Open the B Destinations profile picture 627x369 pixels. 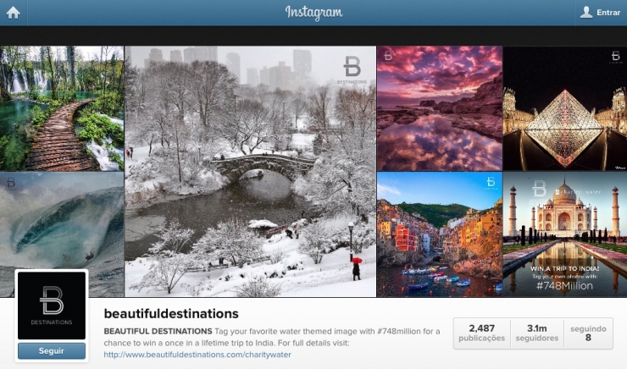52,306
